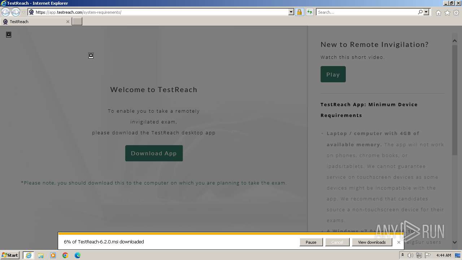
Task: Open Tools gear icon
Action: click(x=456, y=13)
